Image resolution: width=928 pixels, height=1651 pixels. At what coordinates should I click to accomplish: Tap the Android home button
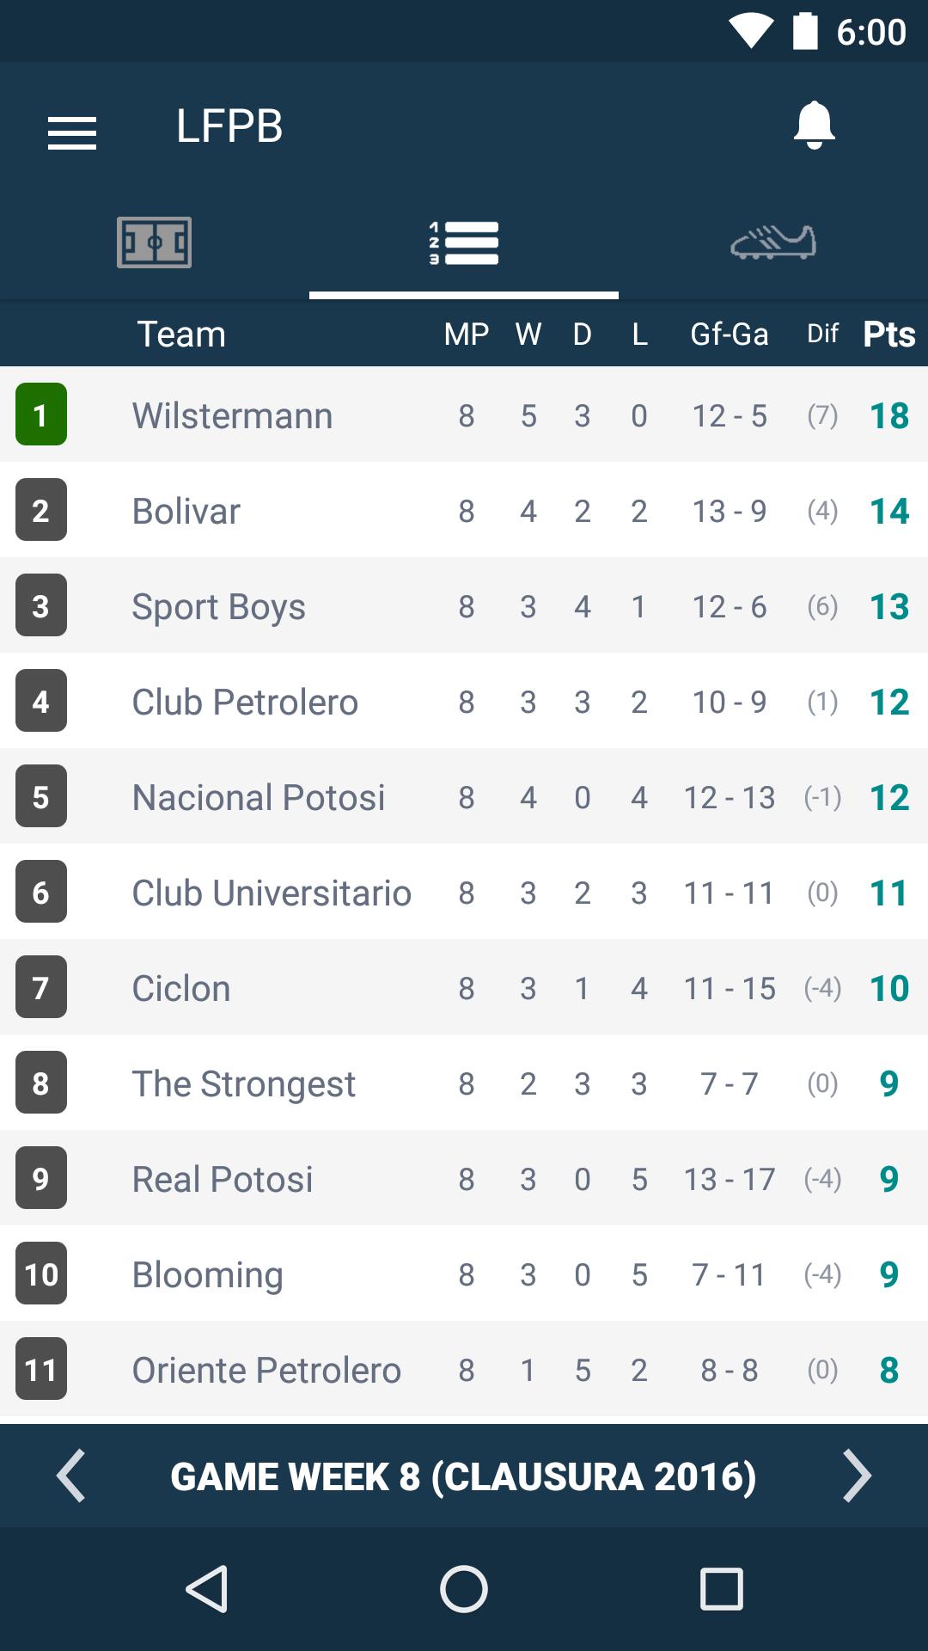point(464,1588)
